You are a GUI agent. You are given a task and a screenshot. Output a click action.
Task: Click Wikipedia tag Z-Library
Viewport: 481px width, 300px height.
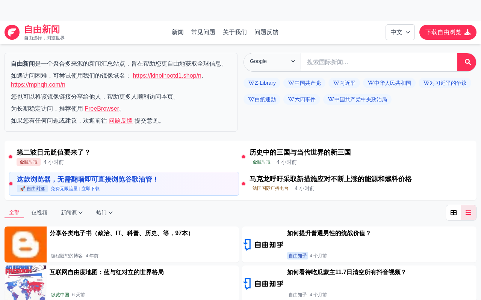[x=262, y=83]
